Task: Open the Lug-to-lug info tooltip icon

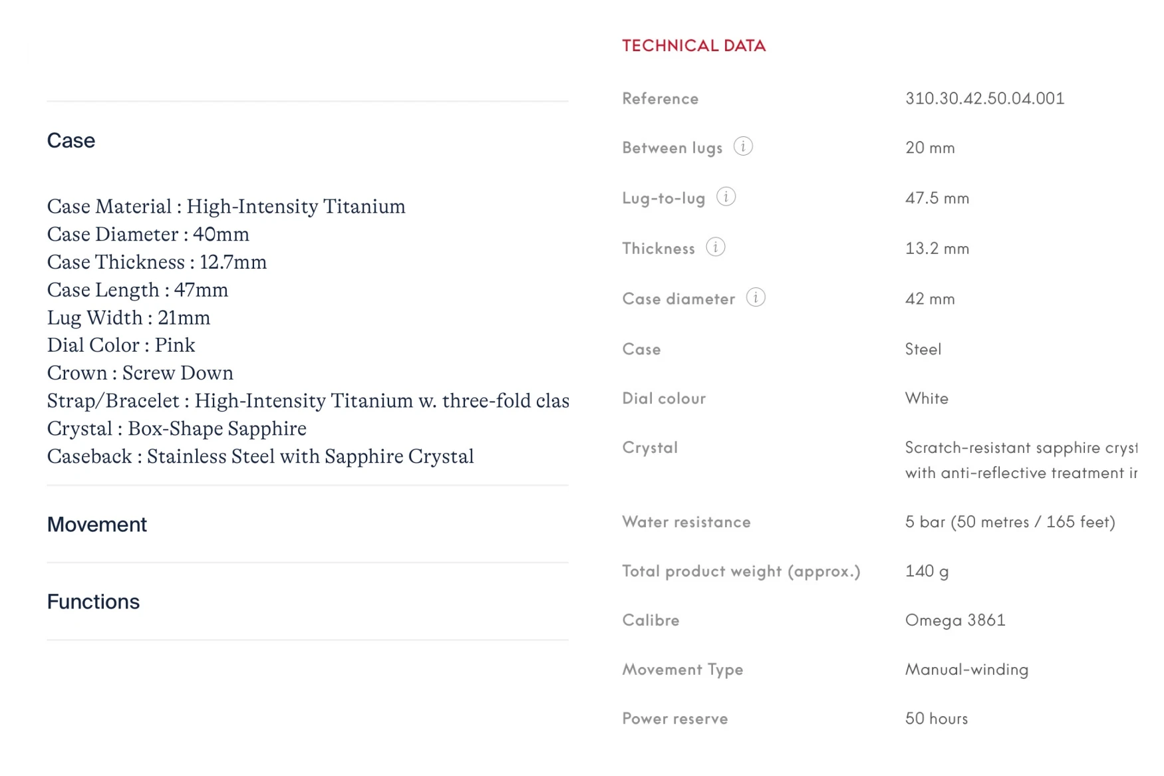Action: [x=726, y=197]
